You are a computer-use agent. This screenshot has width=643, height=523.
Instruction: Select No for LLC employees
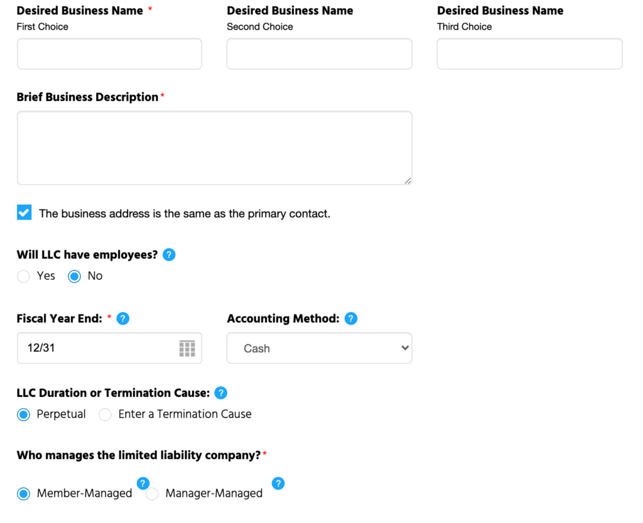point(74,276)
